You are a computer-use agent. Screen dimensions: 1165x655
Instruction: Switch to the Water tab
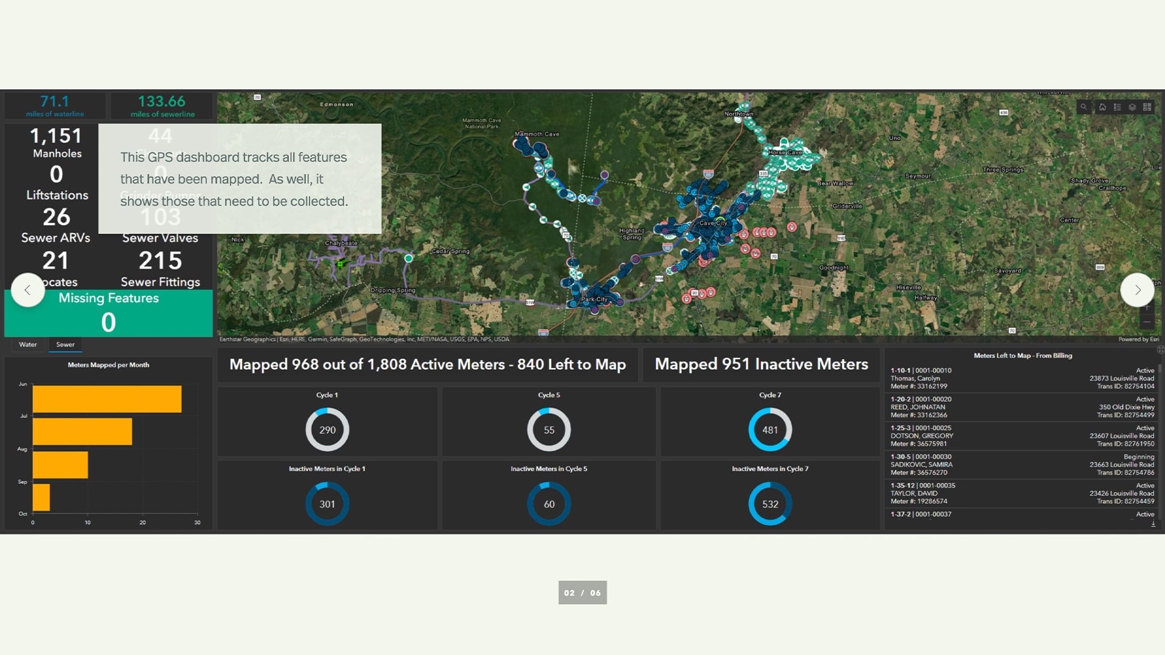(28, 344)
